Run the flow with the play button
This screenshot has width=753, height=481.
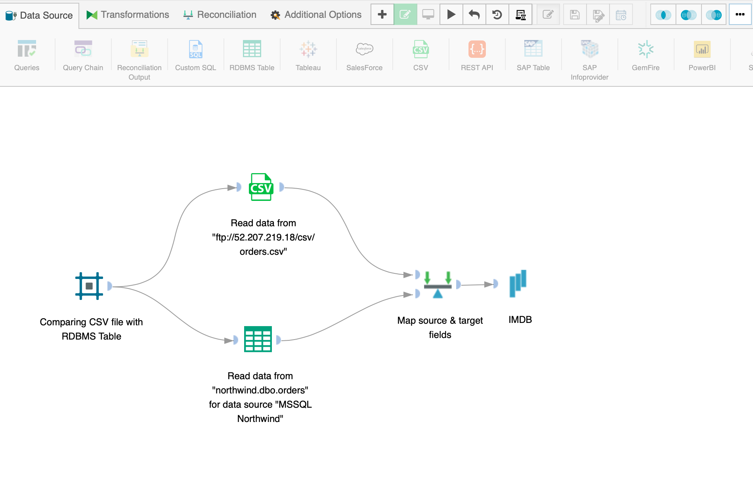click(x=451, y=15)
